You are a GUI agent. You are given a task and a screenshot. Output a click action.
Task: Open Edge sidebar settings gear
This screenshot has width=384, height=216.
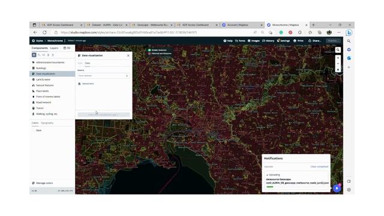tap(349, 190)
